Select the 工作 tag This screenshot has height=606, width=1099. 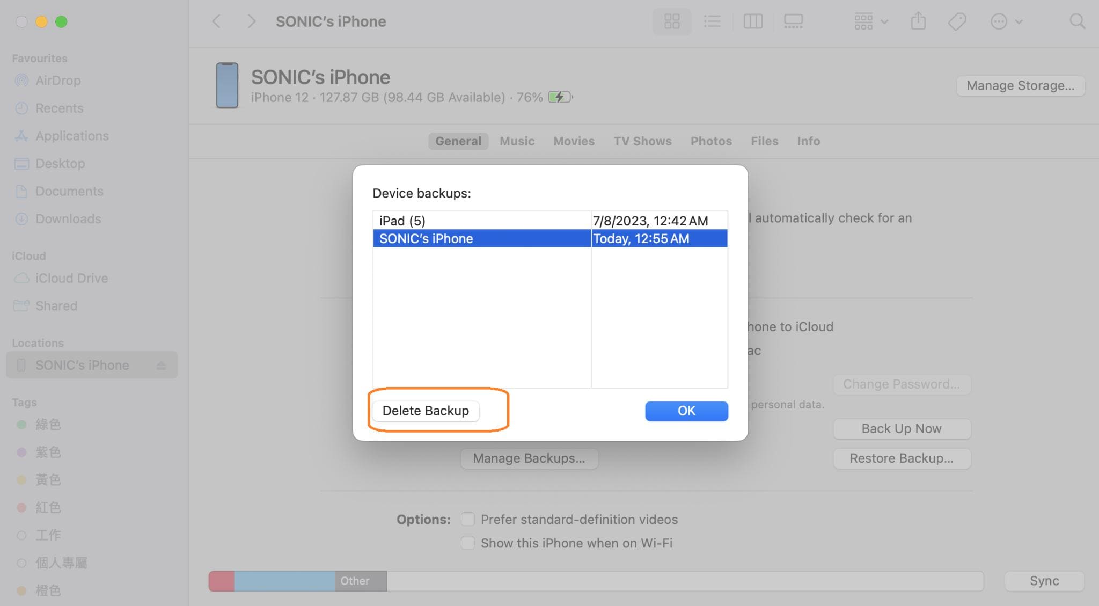point(48,535)
